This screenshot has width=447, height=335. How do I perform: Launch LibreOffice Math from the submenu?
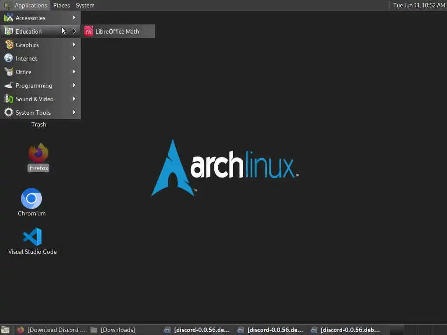pyautogui.click(x=118, y=31)
